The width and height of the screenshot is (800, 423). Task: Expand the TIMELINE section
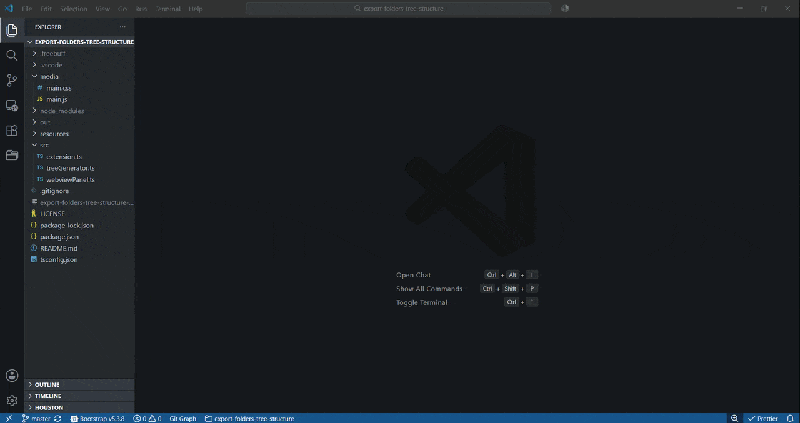(79, 396)
